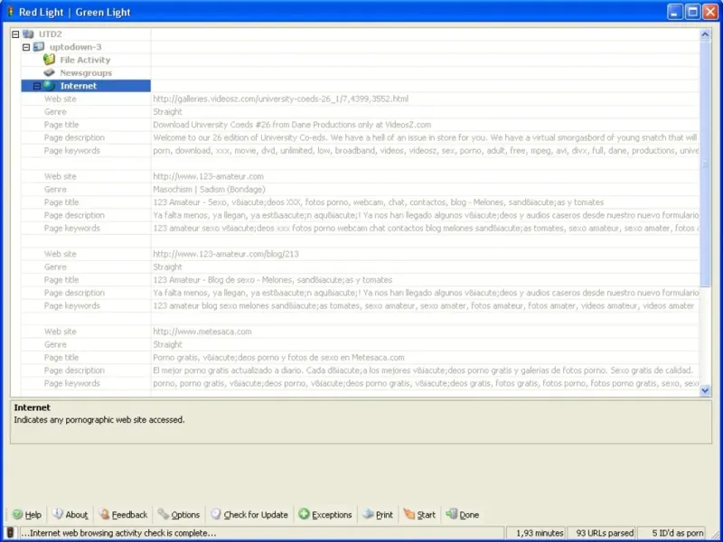723x542 pixels.
Task: Select Genre label under galleries.videosz.com
Action: tap(55, 111)
